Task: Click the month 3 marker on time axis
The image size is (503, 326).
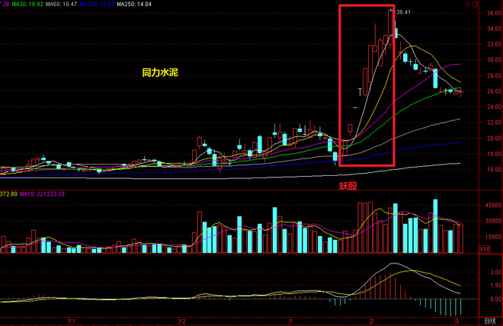Action: pyautogui.click(x=457, y=321)
